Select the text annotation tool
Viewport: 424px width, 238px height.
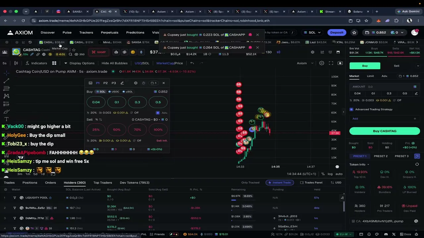click(x=6, y=119)
